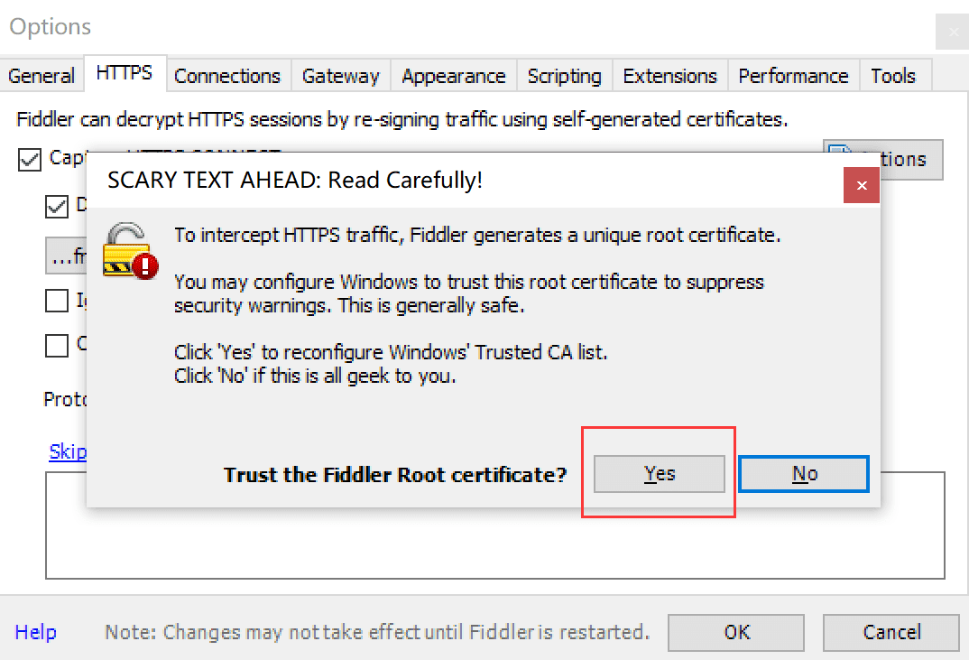Open the Help link
Image resolution: width=969 pixels, height=660 pixels.
(35, 632)
